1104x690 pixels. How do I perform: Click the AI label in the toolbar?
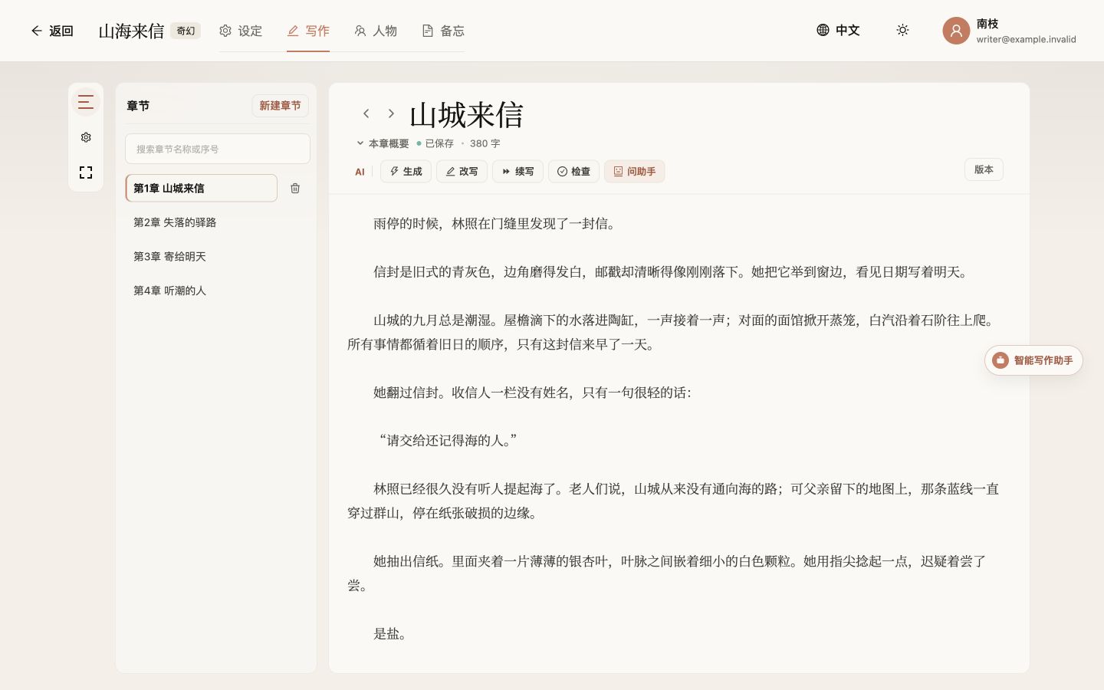(x=360, y=172)
